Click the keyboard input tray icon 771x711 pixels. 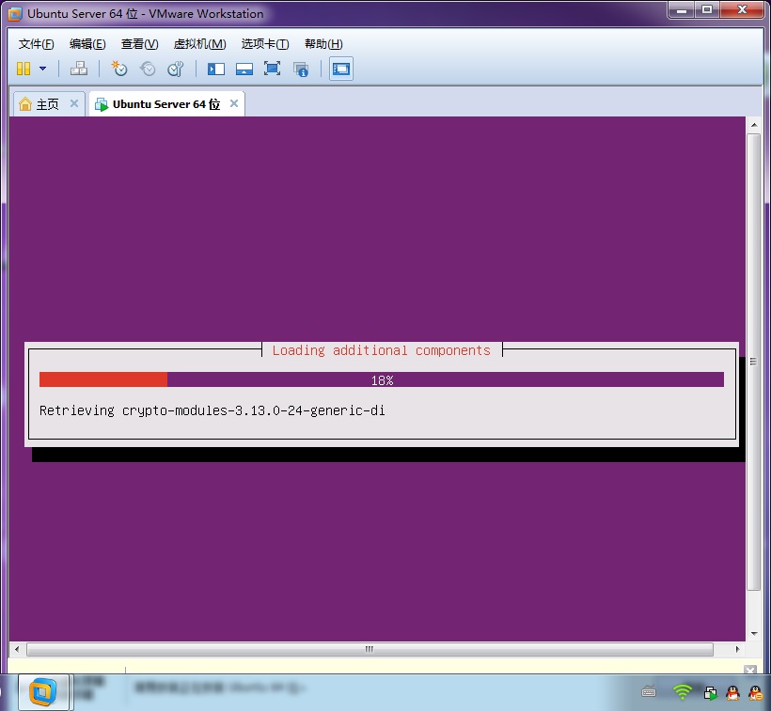(x=649, y=692)
